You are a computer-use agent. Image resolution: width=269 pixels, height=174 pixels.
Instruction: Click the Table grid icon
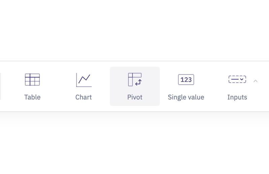(x=32, y=80)
